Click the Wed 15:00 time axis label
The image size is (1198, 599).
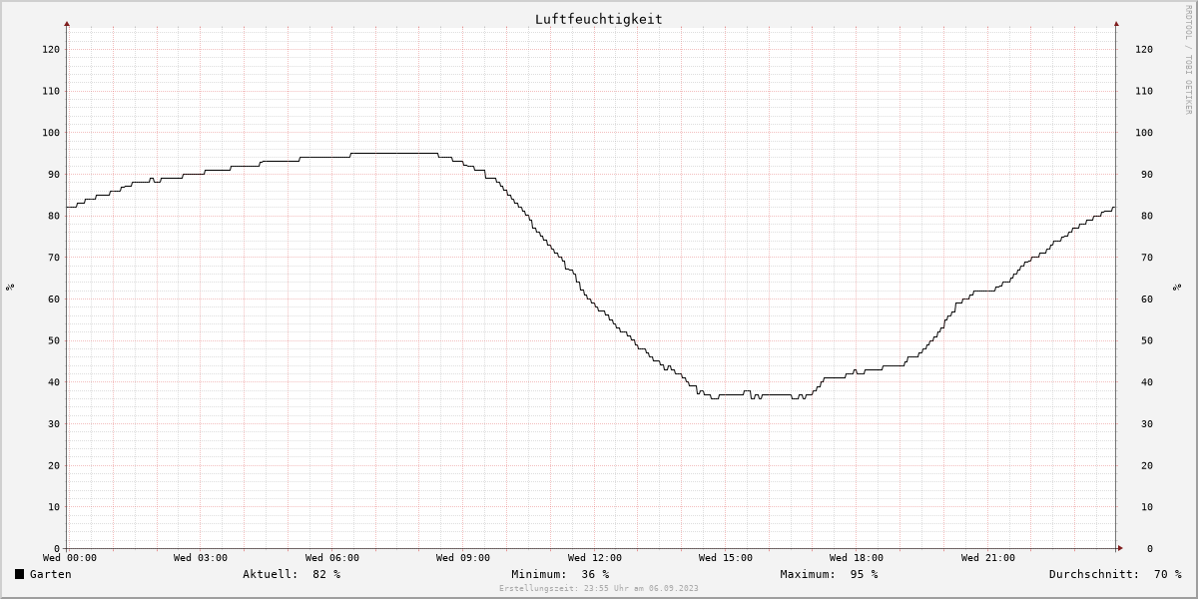pos(726,557)
